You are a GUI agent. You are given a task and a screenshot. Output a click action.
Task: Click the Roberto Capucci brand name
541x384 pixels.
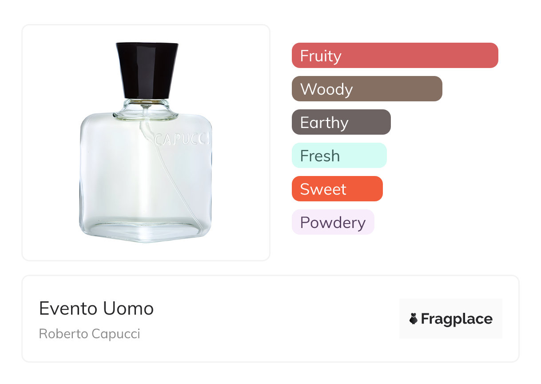tap(89, 334)
